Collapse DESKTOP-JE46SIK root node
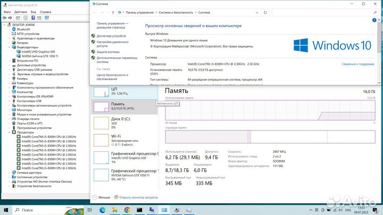This screenshot has width=383, height=215. 4,25
